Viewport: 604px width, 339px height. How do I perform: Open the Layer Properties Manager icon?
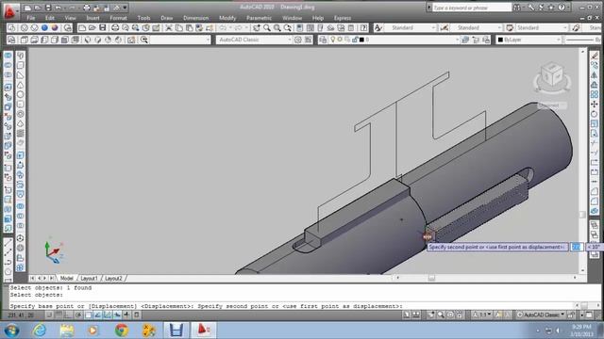[323, 40]
